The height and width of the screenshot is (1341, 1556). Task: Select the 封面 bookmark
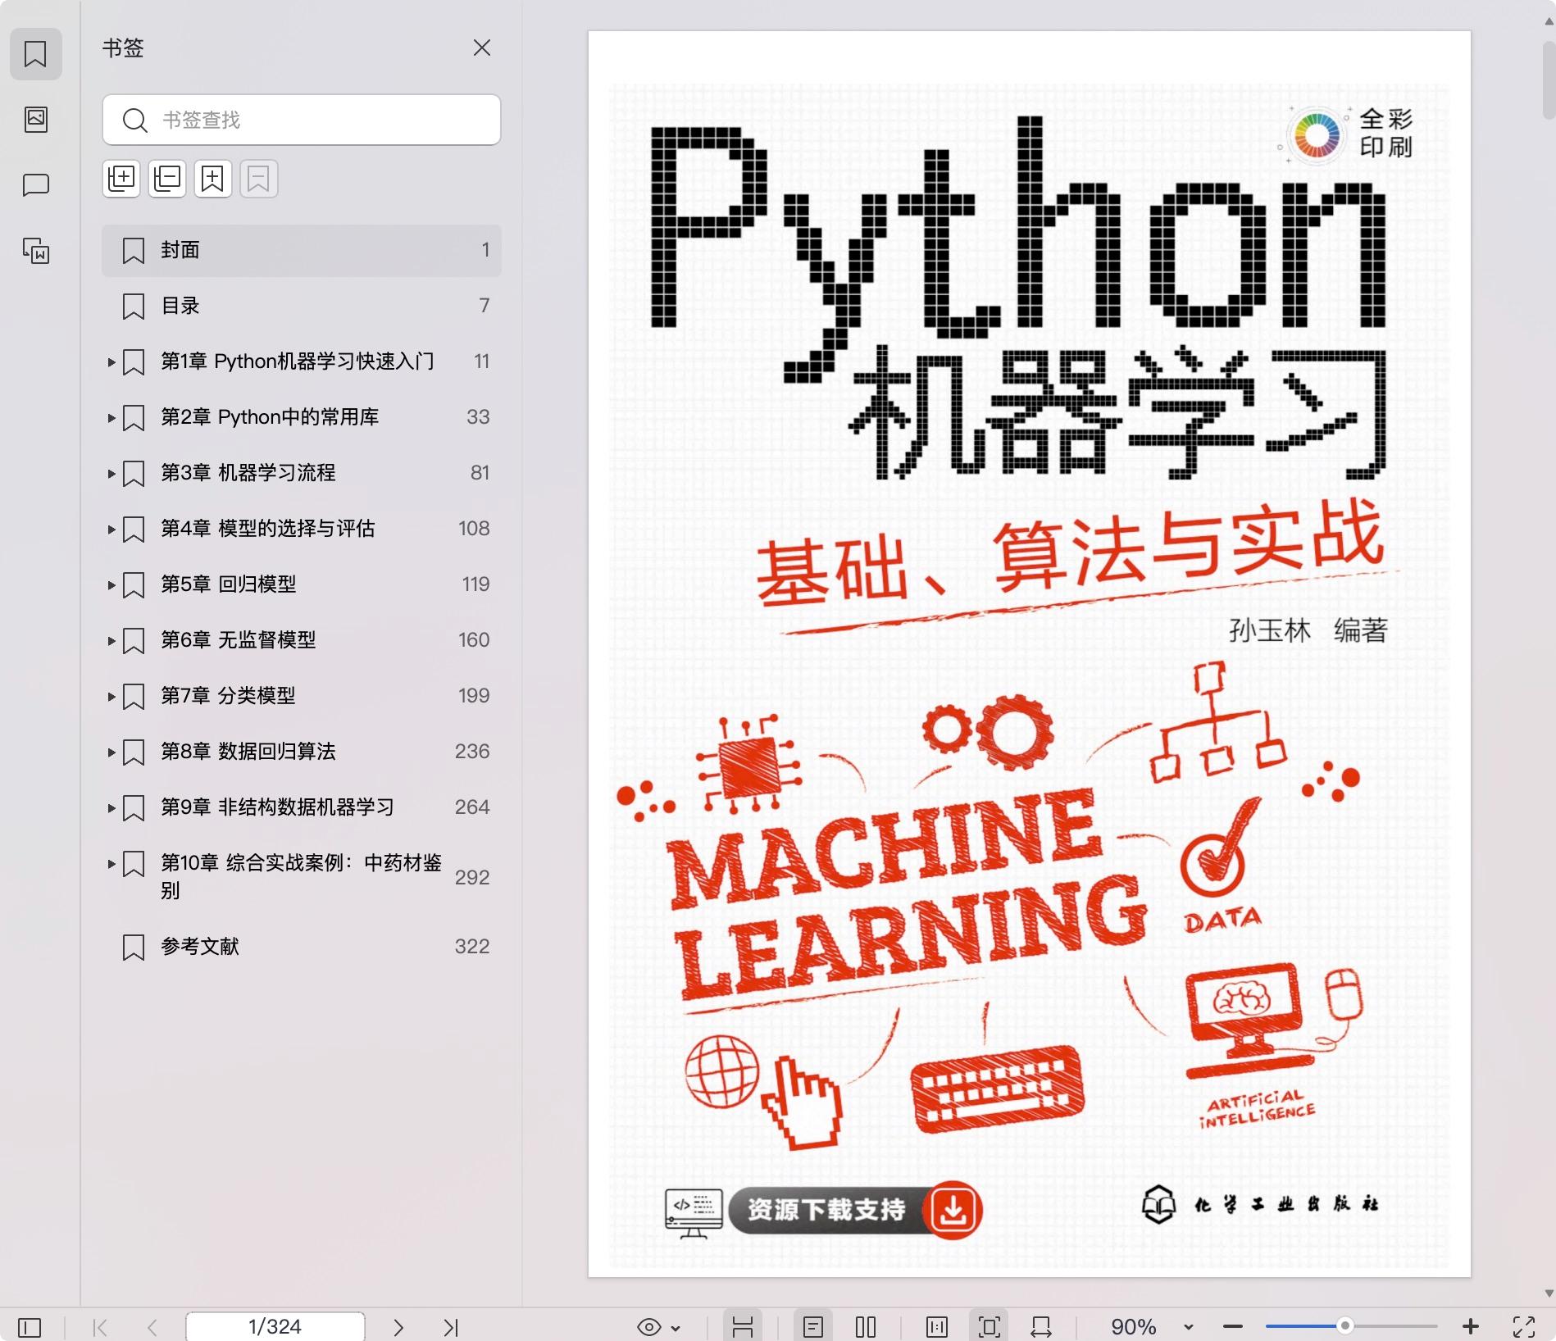[302, 250]
